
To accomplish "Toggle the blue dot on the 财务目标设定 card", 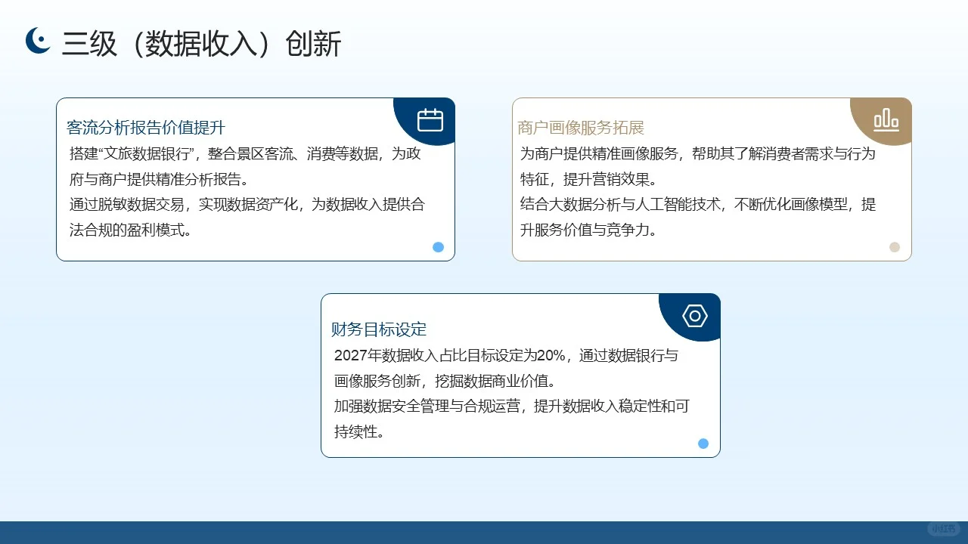I will tap(703, 444).
